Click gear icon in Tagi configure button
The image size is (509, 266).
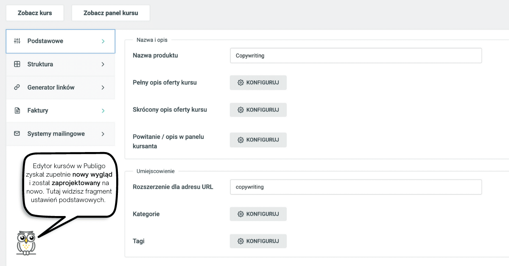point(241,241)
